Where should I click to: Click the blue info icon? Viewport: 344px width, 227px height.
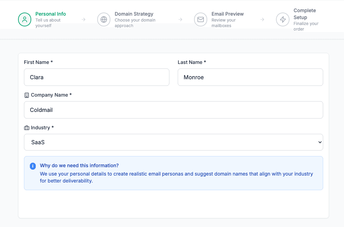(x=33, y=166)
